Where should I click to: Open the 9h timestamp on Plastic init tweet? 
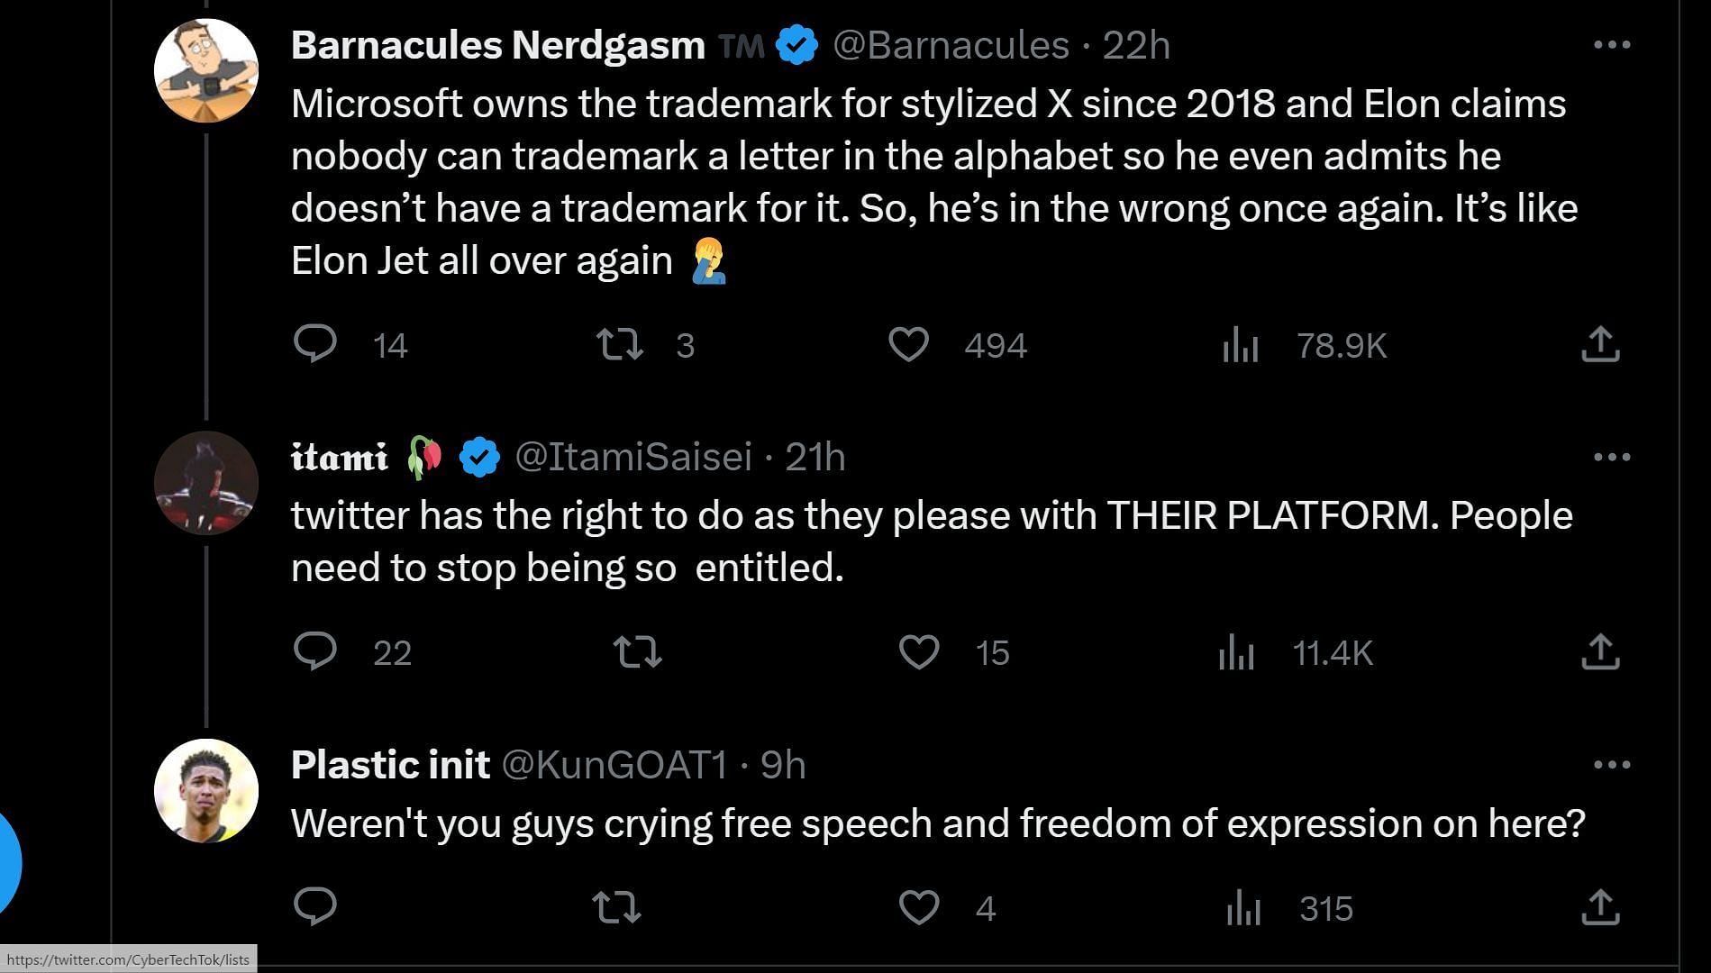click(782, 765)
